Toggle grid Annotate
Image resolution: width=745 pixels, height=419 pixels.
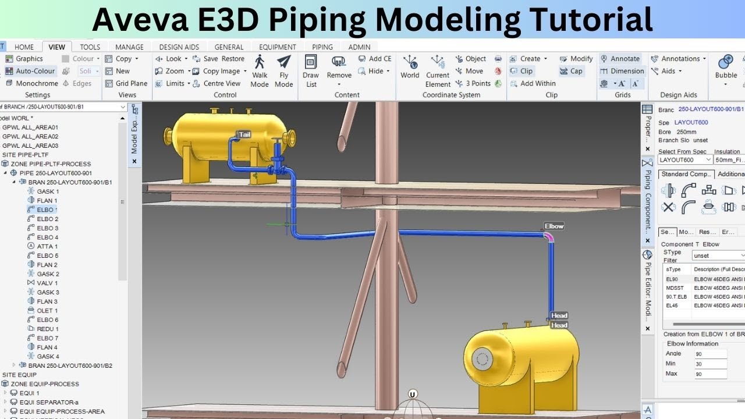click(620, 59)
